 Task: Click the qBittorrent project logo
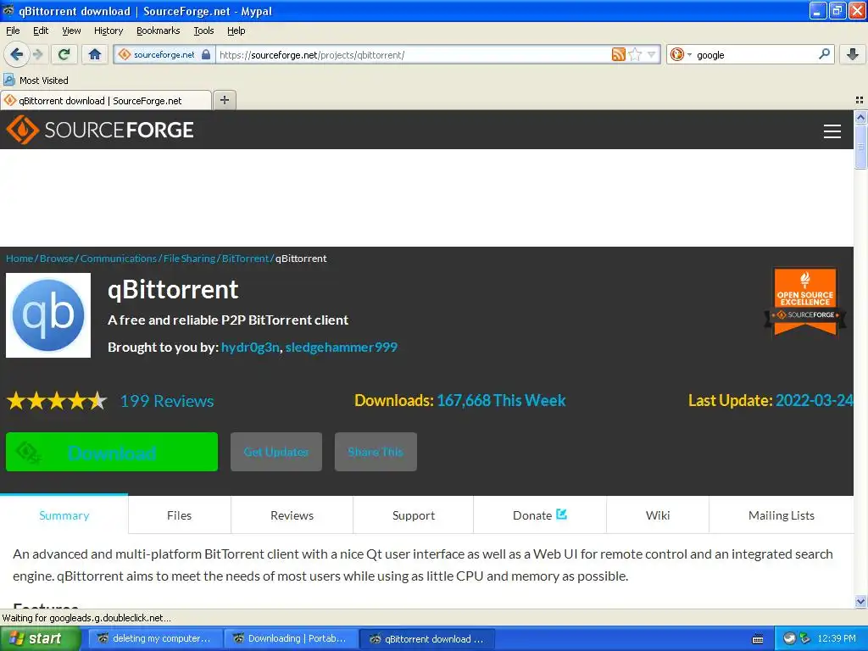click(x=48, y=315)
